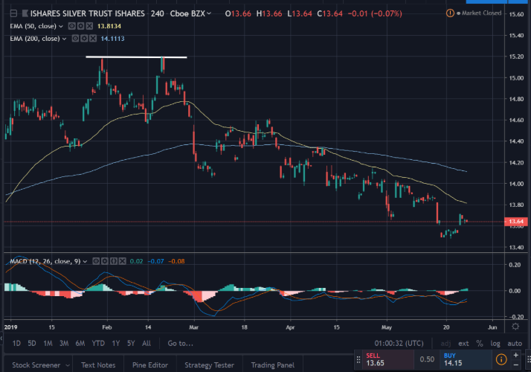Toggle auto scale mode
The image size is (531, 372).
coord(515,344)
